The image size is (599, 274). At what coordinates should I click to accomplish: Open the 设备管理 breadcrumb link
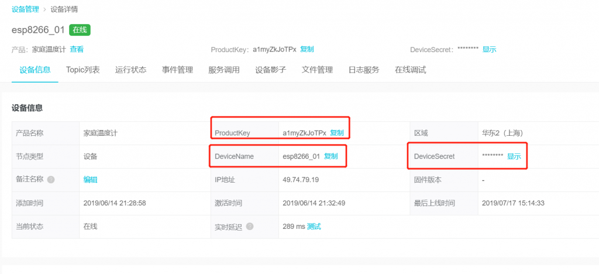(x=25, y=9)
